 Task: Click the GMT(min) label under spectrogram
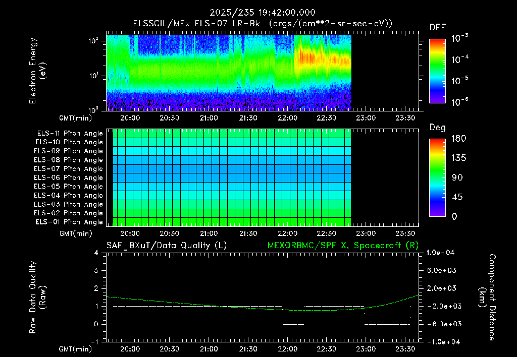(76, 118)
